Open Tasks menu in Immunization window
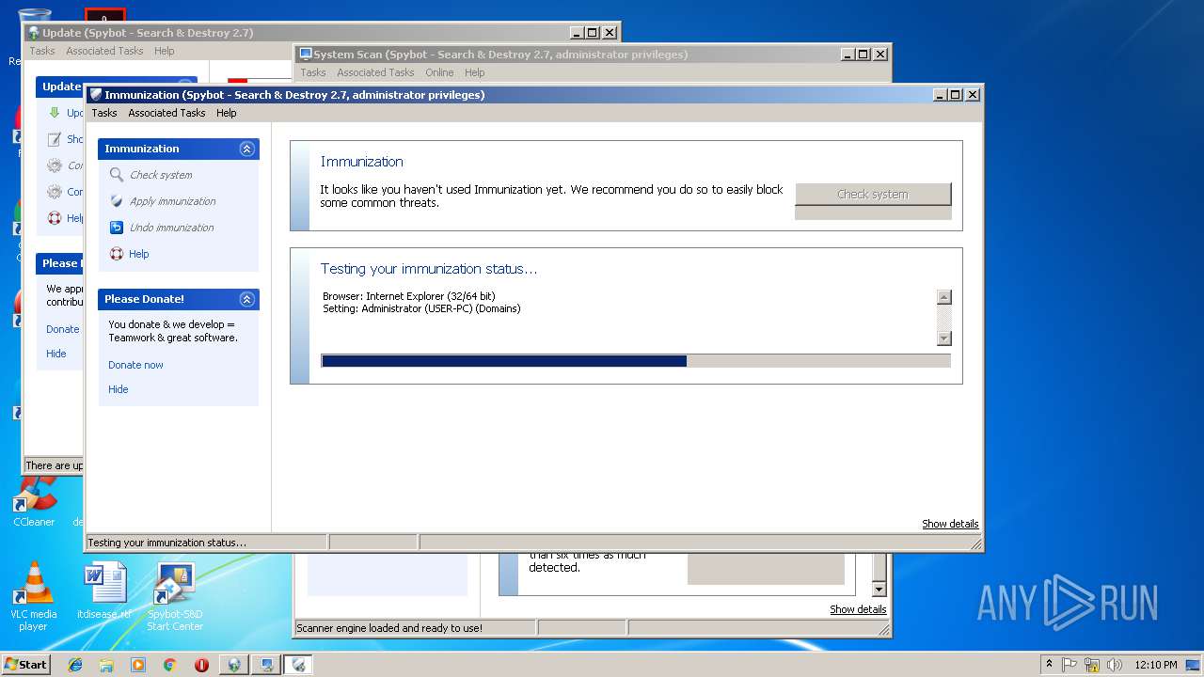Image resolution: width=1204 pixels, height=677 pixels. pos(104,113)
